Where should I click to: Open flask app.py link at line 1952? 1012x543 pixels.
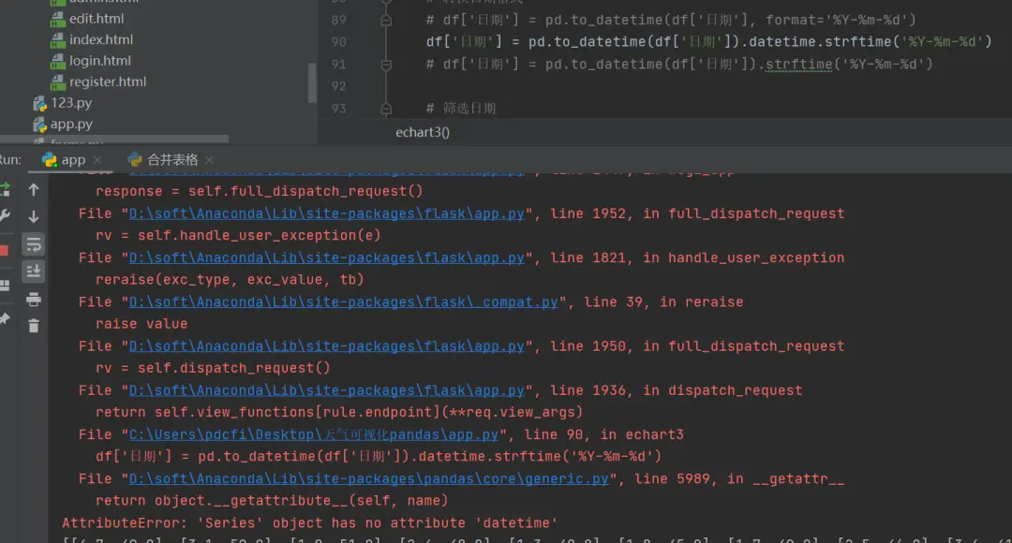coord(327,213)
